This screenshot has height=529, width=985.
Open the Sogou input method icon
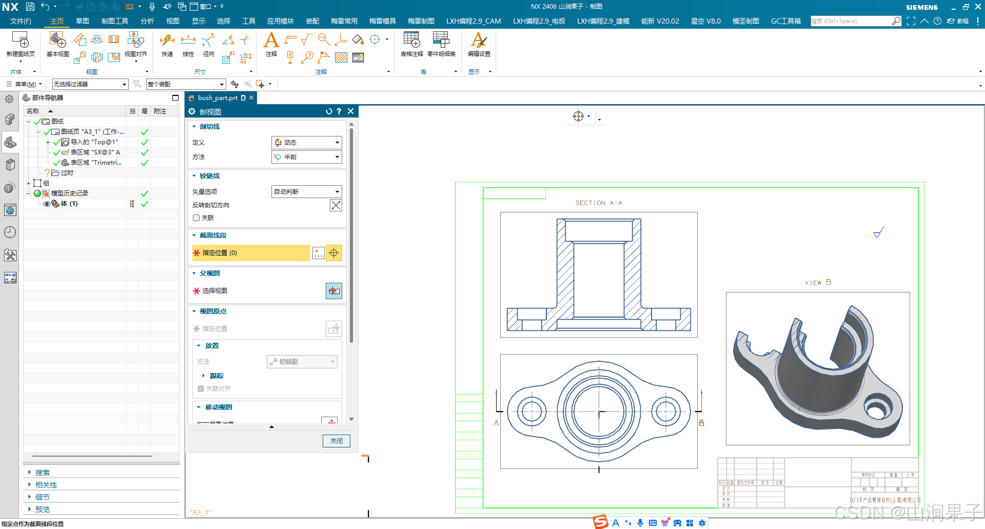(601, 522)
